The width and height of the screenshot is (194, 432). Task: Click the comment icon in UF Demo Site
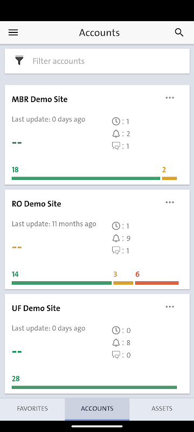[x=116, y=355]
